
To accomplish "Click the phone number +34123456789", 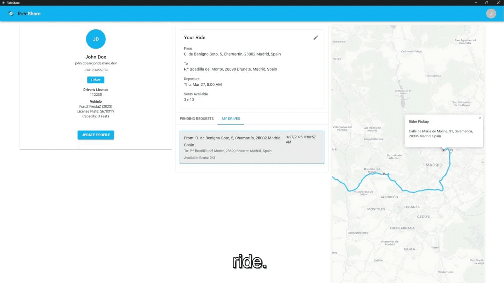I will pos(96,70).
